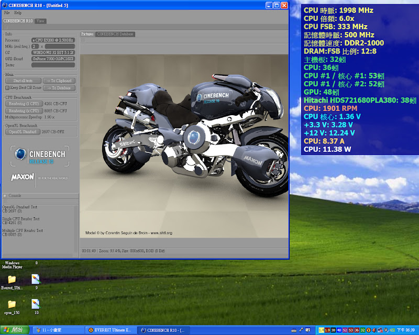The width and height of the screenshot is (419, 335).
Task: Enable the Keep Best CB Score checkbox
Action: 7,88
